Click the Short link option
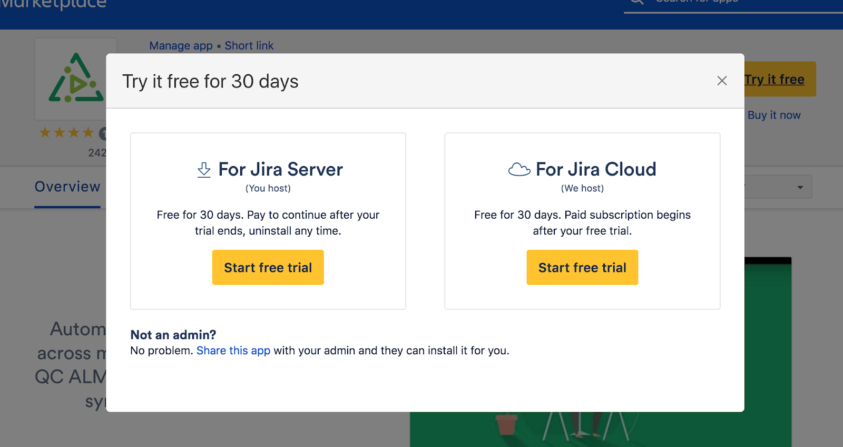843x447 pixels. coord(249,46)
